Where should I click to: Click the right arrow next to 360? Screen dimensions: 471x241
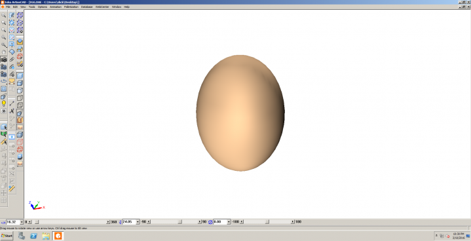(108, 222)
